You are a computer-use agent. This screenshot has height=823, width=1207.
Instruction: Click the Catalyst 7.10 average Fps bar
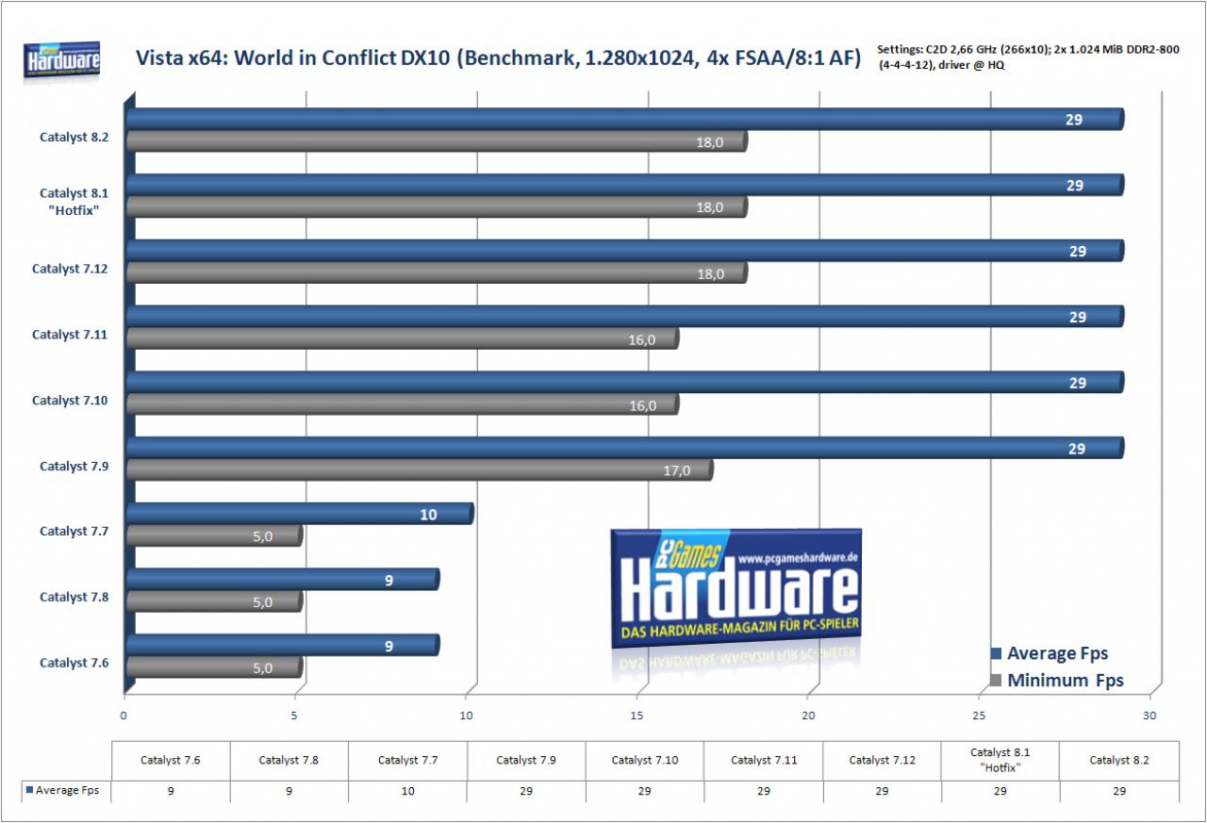pyautogui.click(x=625, y=383)
